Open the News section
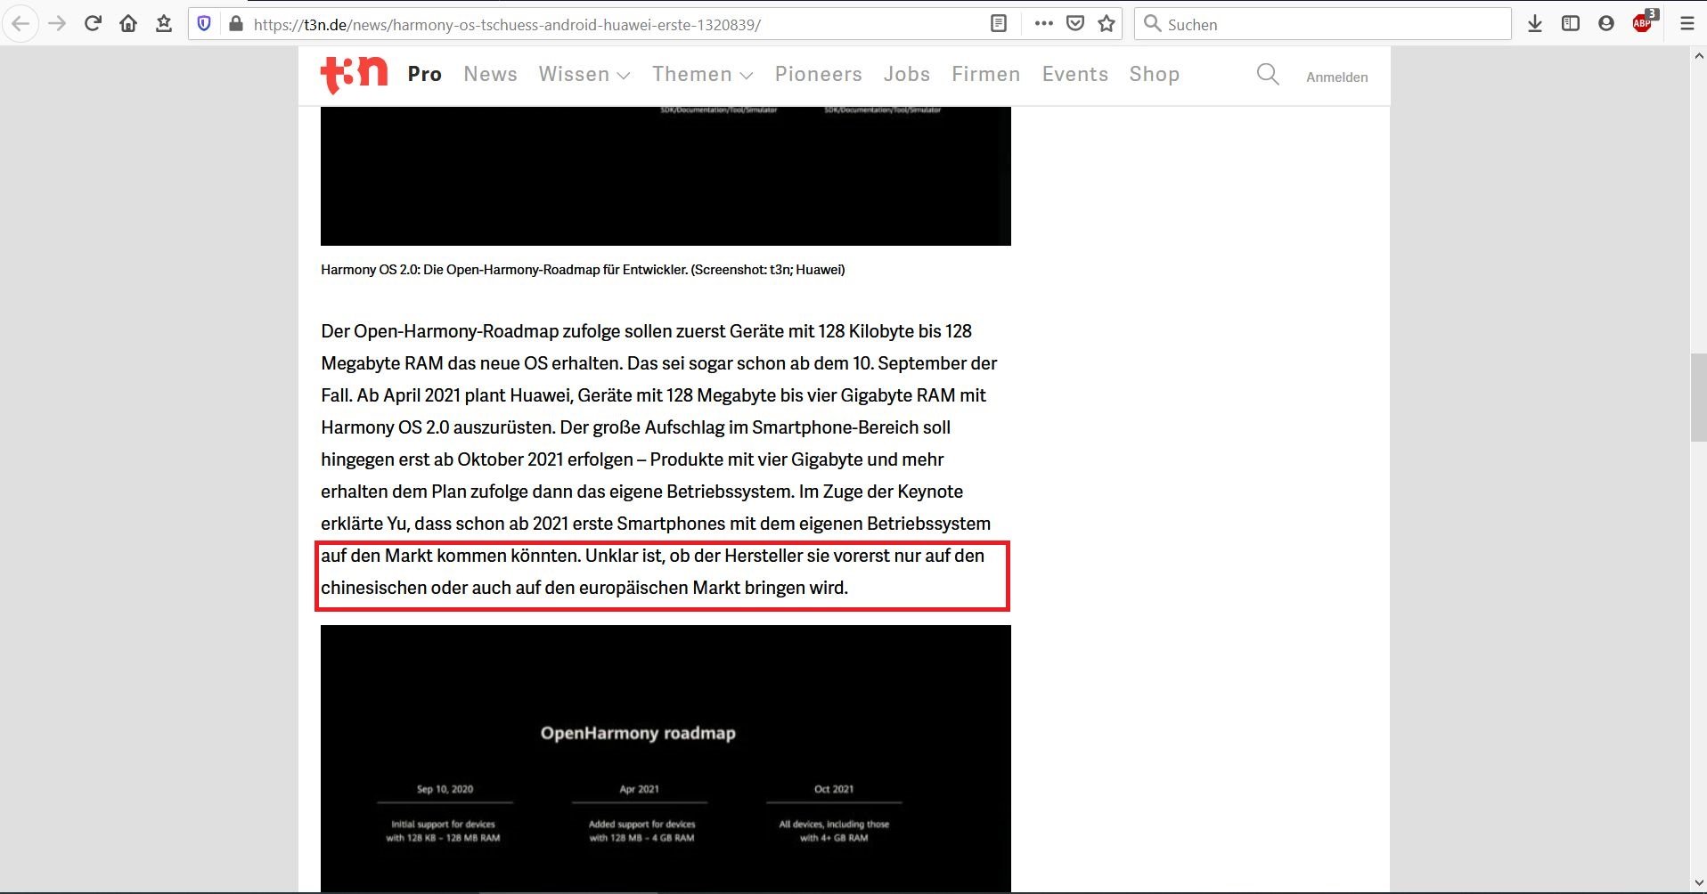 point(490,75)
